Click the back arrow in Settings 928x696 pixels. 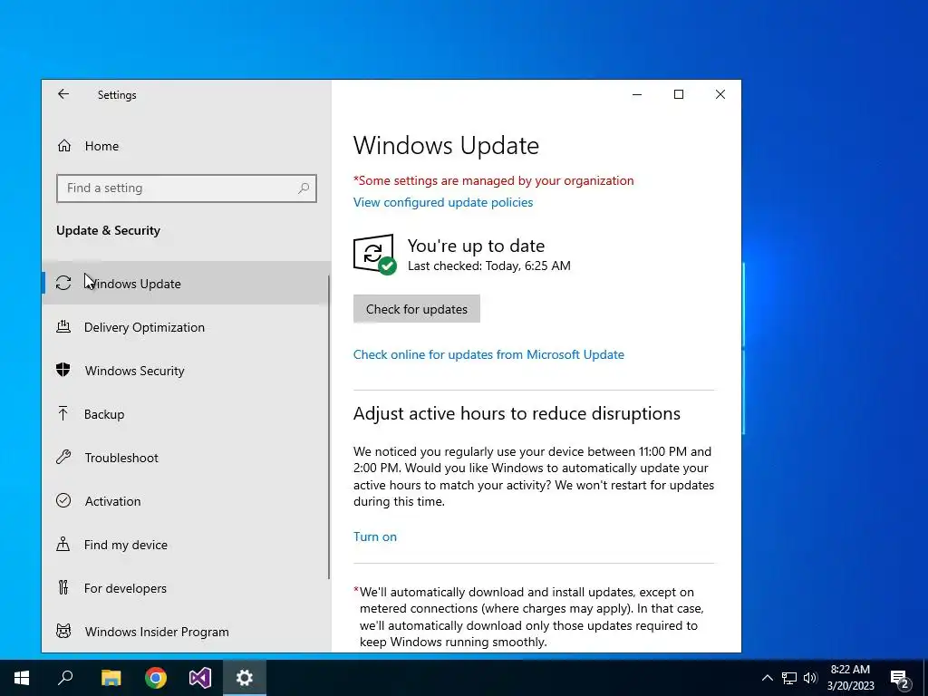point(63,94)
